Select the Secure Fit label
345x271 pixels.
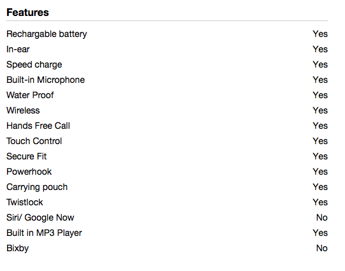[26, 156]
